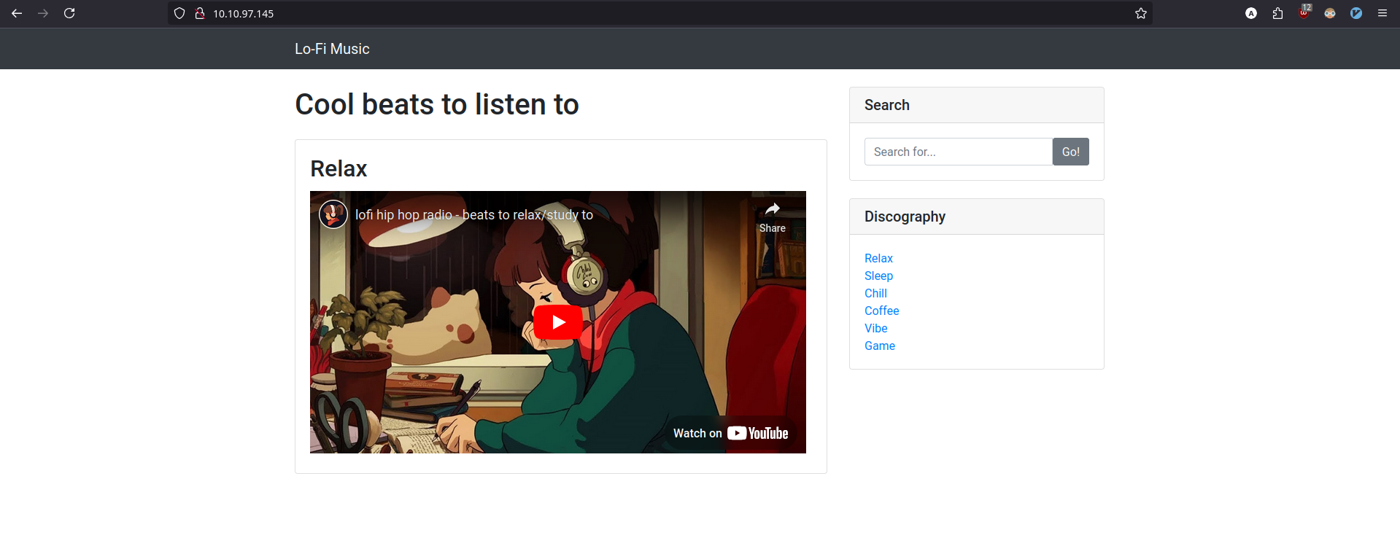The width and height of the screenshot is (1400, 546).
Task: Open the tracking protection shield icon
Action: click(x=179, y=13)
